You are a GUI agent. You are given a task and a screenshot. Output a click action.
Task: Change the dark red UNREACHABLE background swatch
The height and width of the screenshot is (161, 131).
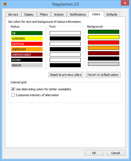click(103, 53)
